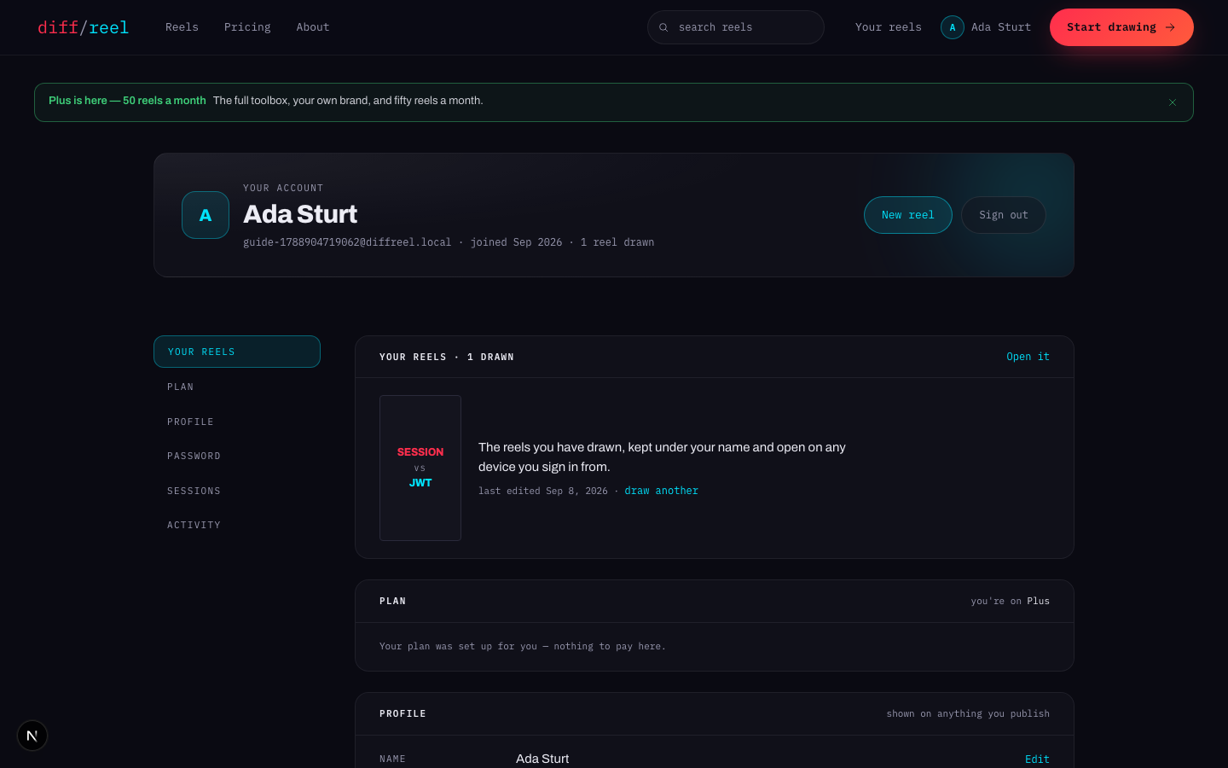The width and height of the screenshot is (1228, 768).
Task: Go to the Pricing page
Action: click(x=247, y=27)
